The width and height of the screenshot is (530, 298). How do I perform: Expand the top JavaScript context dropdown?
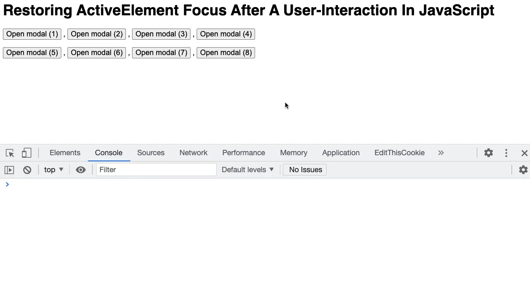[x=54, y=170]
